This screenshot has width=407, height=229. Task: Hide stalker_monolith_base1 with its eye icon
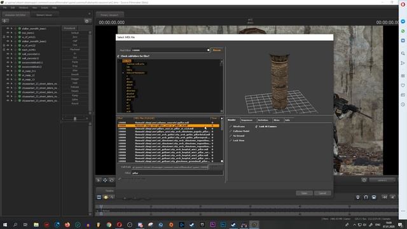point(8,29)
